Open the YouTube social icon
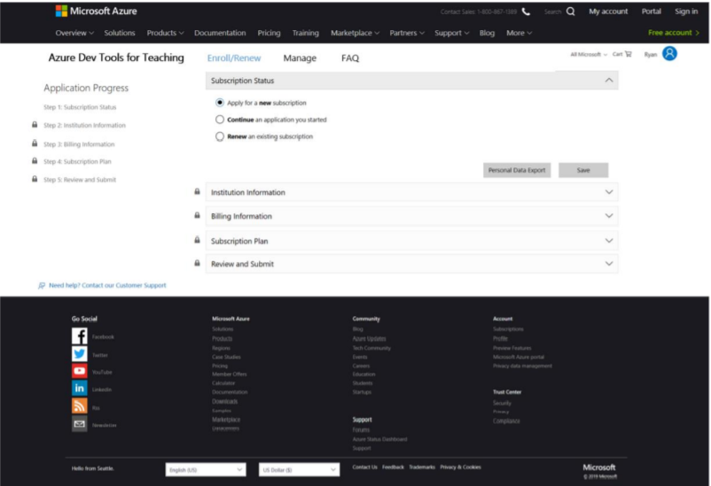The width and height of the screenshot is (711, 486). click(x=80, y=371)
